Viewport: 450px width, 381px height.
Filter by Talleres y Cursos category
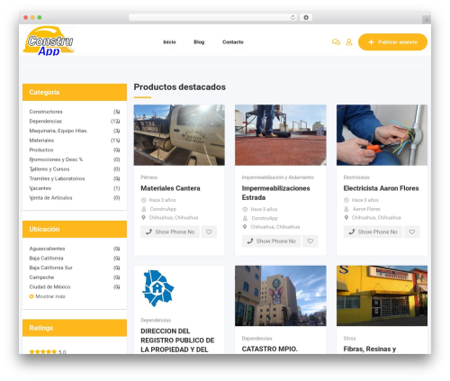coord(49,169)
